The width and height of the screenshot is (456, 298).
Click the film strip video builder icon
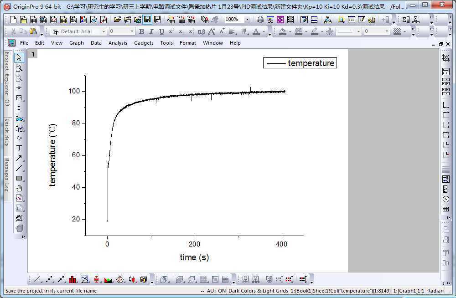point(290,20)
